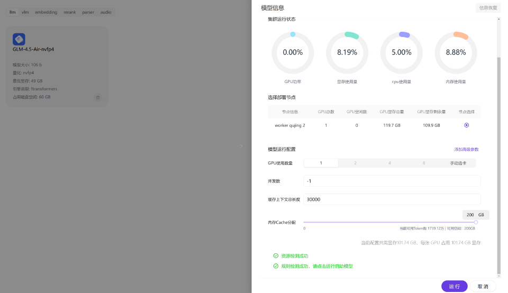Viewport: 508px width, 293px height.
Task: Select the worker qujing 2 node radio button
Action: click(x=467, y=125)
